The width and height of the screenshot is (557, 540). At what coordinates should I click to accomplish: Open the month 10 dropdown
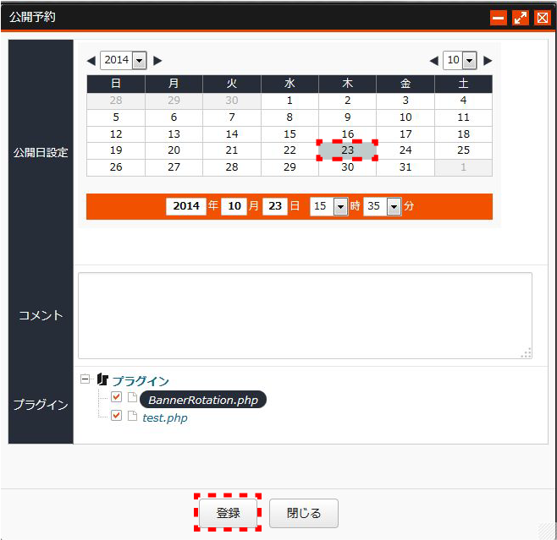(460, 60)
